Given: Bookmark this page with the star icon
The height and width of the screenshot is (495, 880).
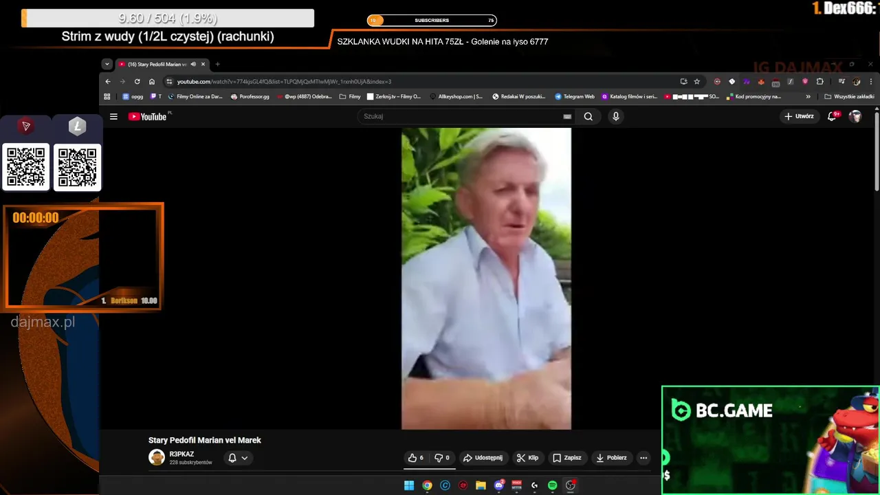Looking at the screenshot, I should pos(696,81).
